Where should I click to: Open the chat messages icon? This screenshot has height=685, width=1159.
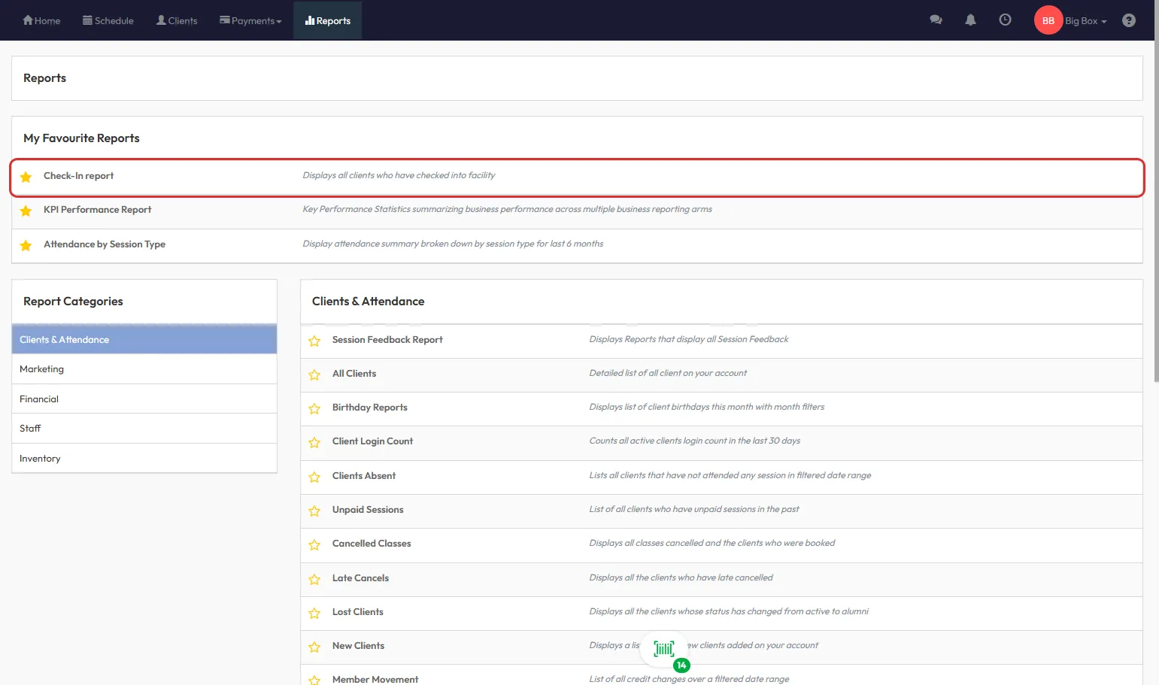(x=936, y=20)
